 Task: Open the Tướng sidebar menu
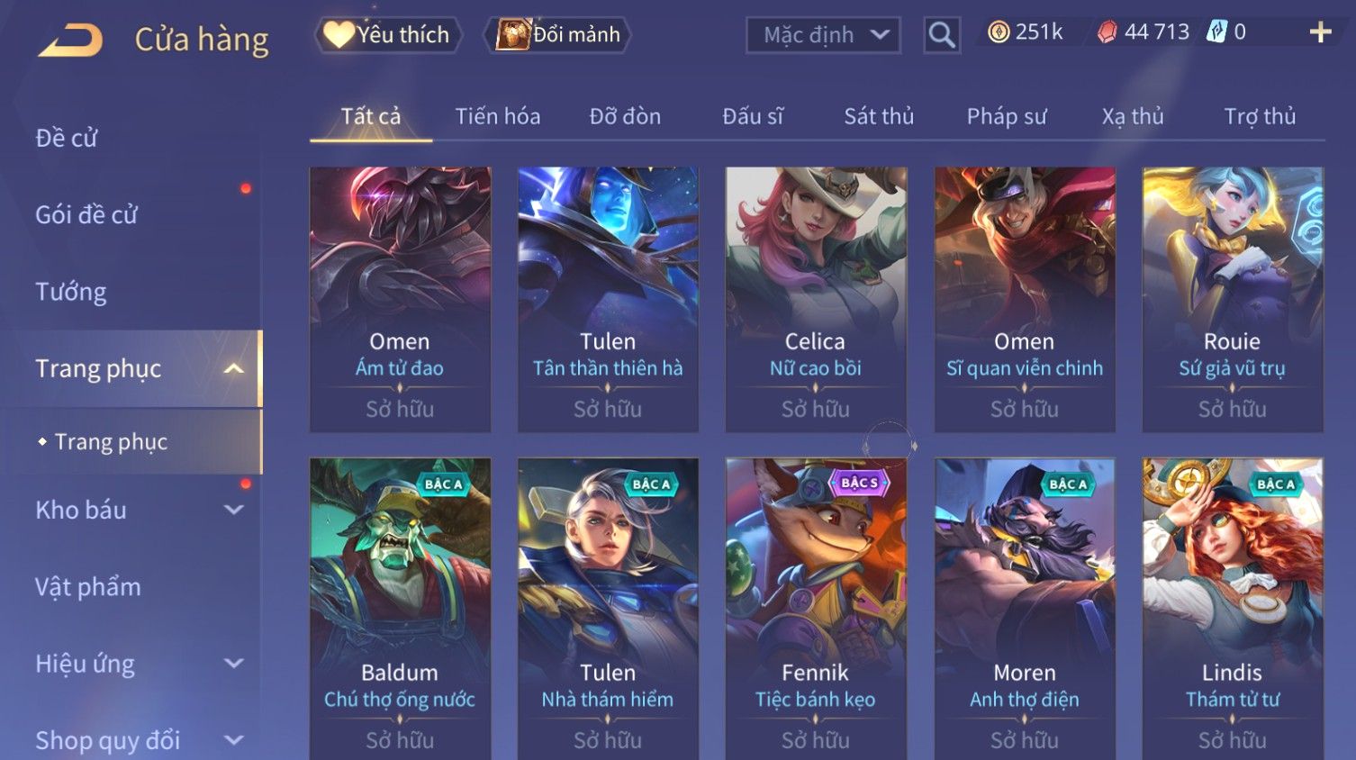[71, 292]
